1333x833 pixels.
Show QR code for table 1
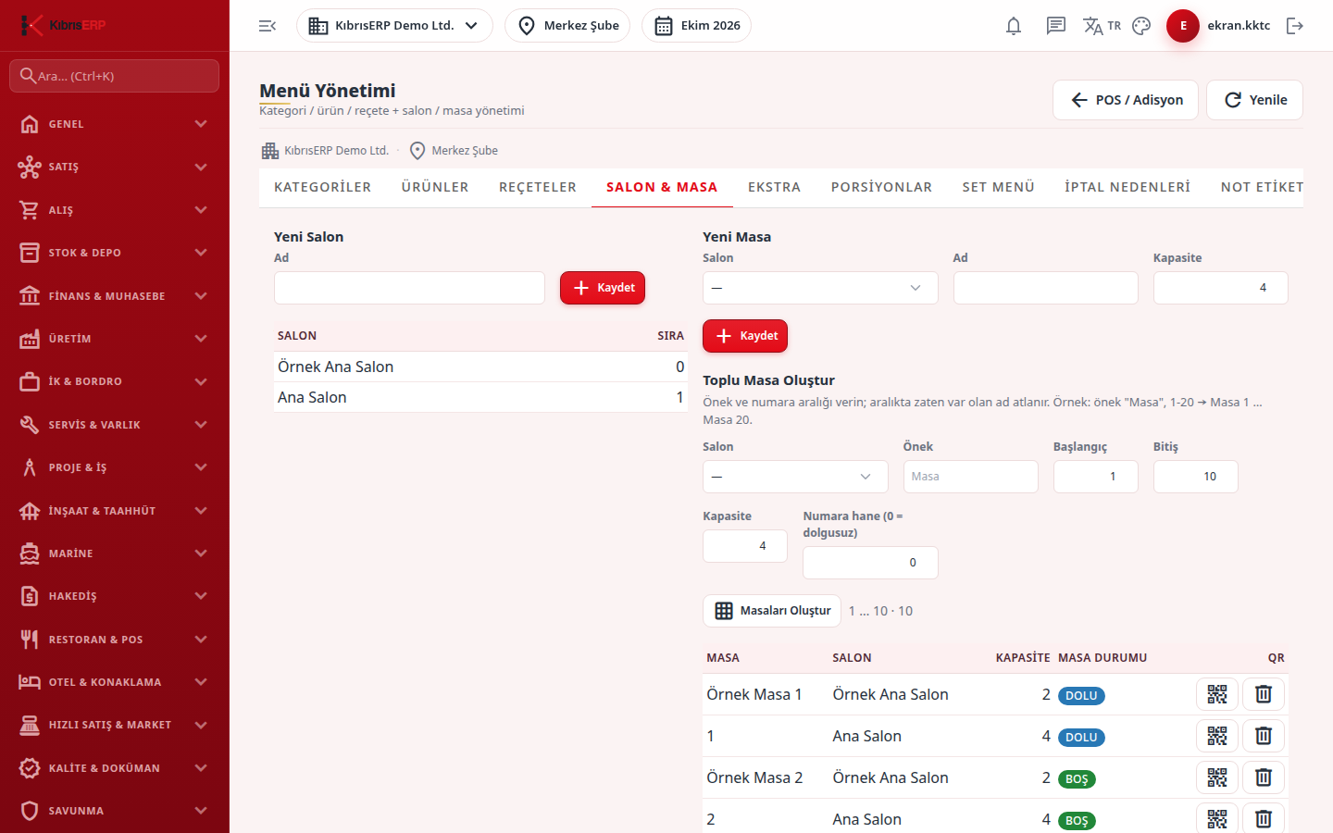1217,736
